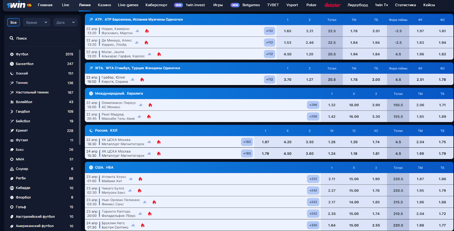Open the Poker tab

311,5
